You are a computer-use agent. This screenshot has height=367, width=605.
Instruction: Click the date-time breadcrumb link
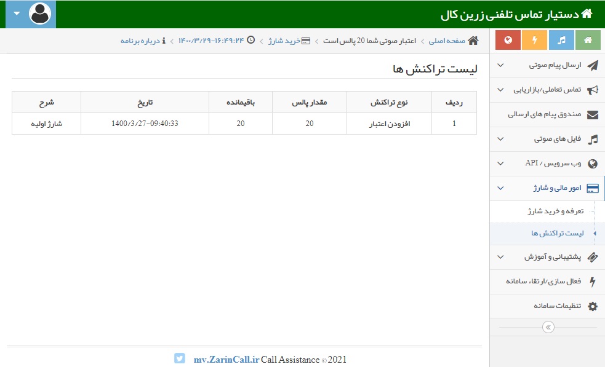coord(211,41)
